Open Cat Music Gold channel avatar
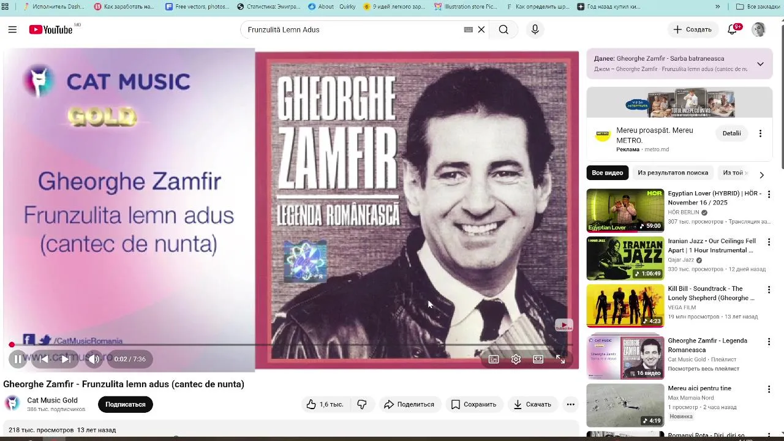Viewport: 784px width, 441px height. pyautogui.click(x=12, y=403)
